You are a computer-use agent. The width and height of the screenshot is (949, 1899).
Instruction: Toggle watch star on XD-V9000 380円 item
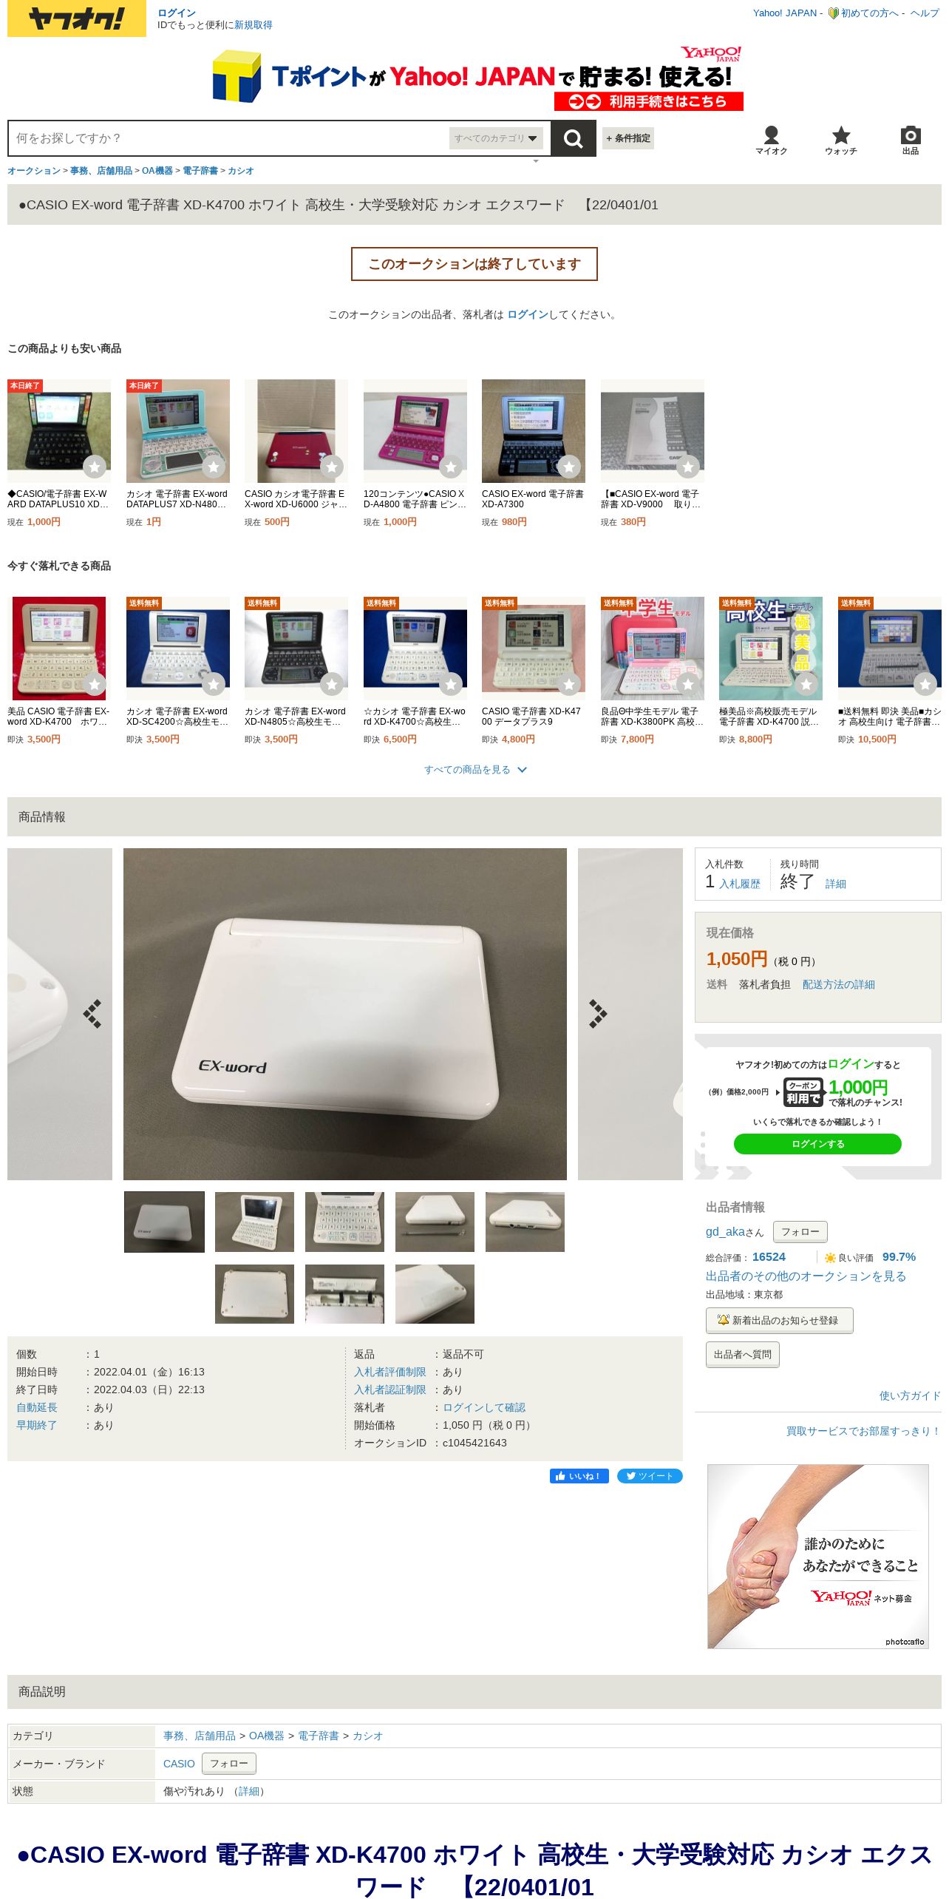coord(688,467)
